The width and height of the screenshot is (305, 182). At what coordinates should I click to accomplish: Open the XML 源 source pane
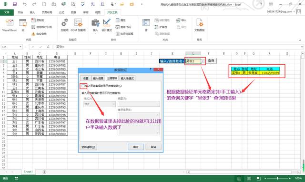pyautogui.click(x=146, y=25)
